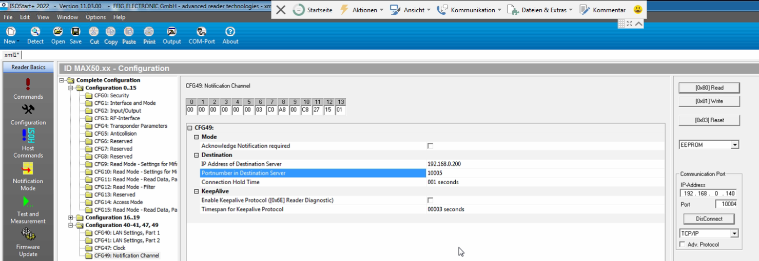759x261 pixels.
Task: Select CFG47: Clock tree item
Action: point(109,248)
